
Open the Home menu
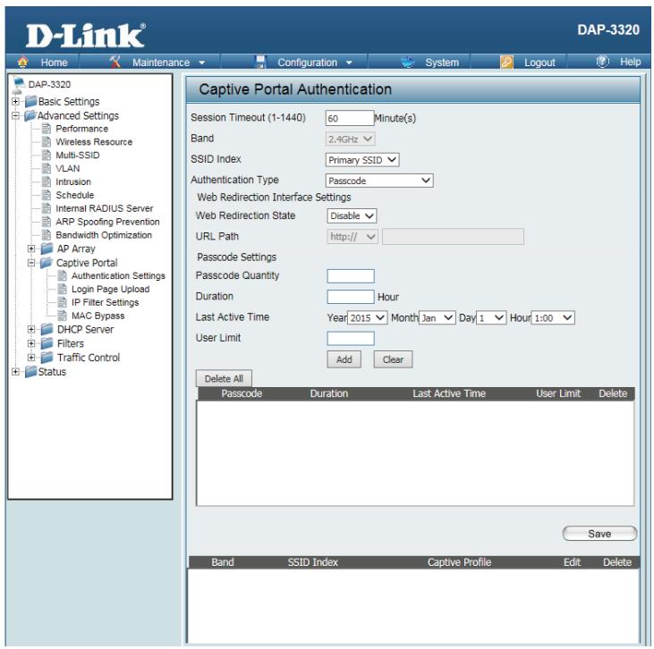click(54, 63)
